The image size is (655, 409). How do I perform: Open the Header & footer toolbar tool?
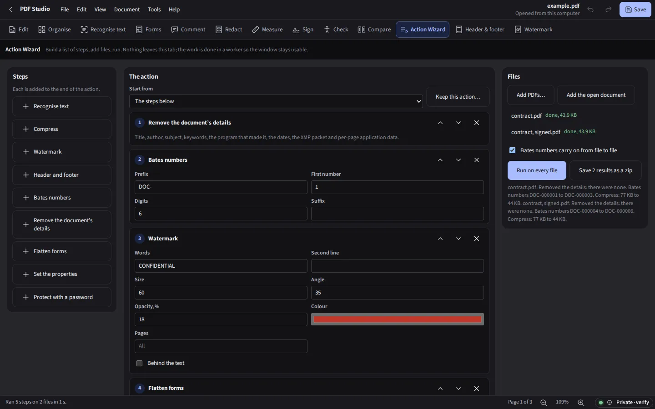[480, 30]
